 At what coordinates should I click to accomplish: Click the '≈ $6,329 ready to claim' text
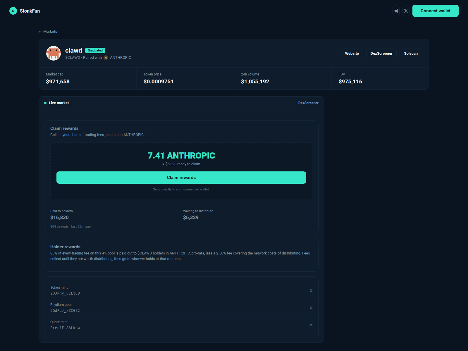pos(181,164)
